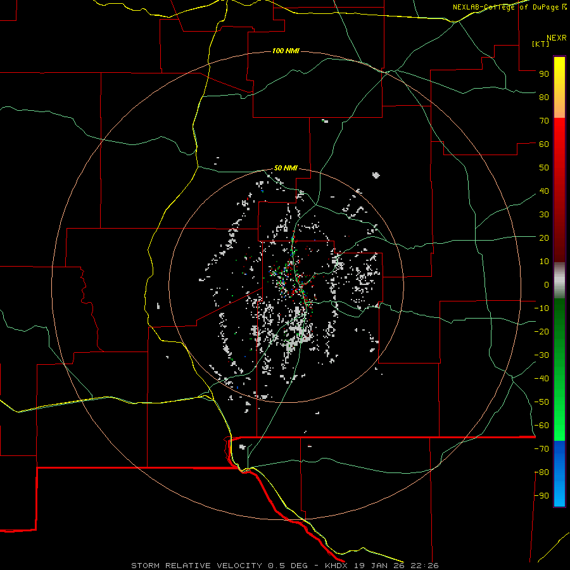Click the NEXLAB-College of DuPage credit text
The width and height of the screenshot is (570, 570).
[x=509, y=7]
